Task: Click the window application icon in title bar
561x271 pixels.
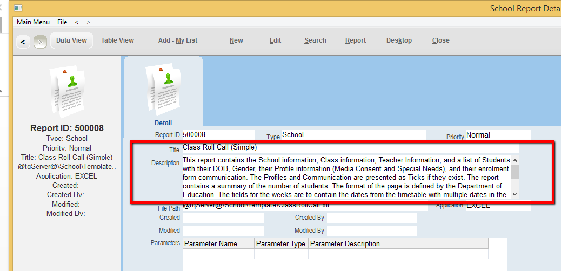Action: point(18,8)
